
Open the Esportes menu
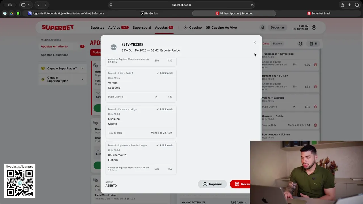tap(97, 27)
